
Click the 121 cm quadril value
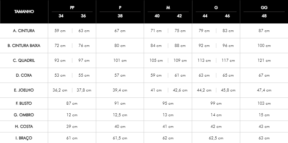264,60
